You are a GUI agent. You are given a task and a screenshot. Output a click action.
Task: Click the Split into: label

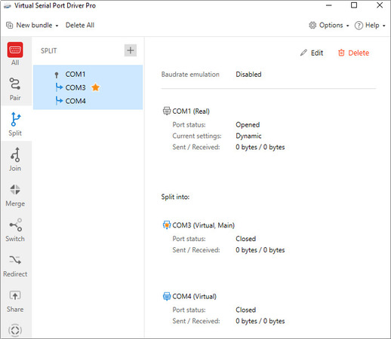[175, 197]
